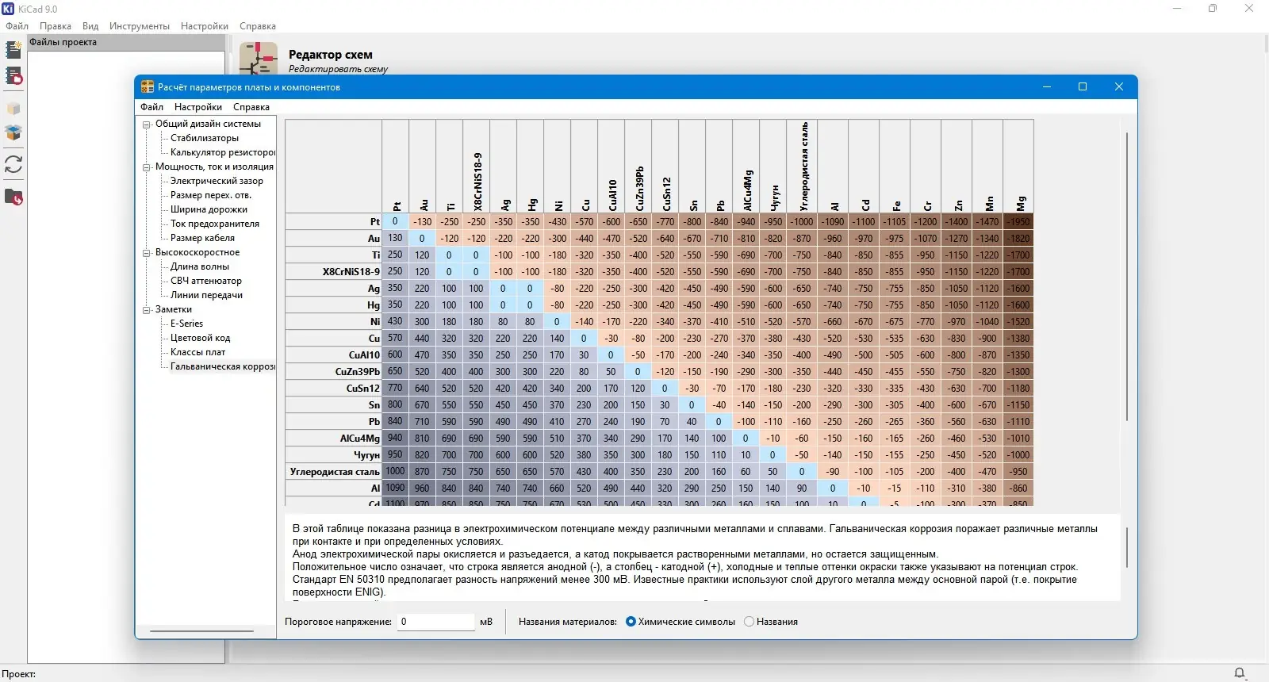Click the Пороговое напряжение input field
Viewport: 1269px width, 682px height.
click(x=435, y=622)
